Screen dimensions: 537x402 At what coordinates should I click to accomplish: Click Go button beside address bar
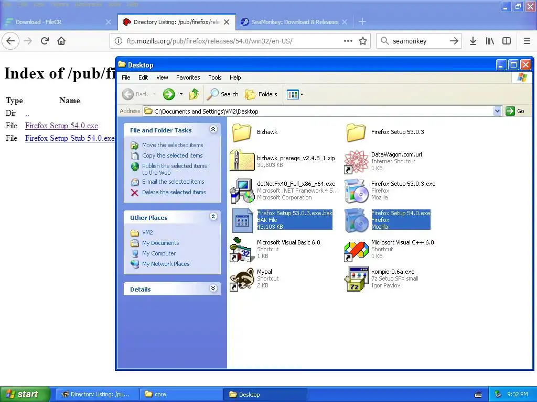tap(515, 111)
